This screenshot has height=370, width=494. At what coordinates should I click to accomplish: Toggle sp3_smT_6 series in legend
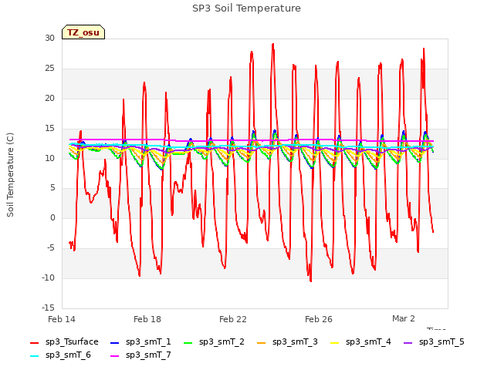tap(60, 355)
